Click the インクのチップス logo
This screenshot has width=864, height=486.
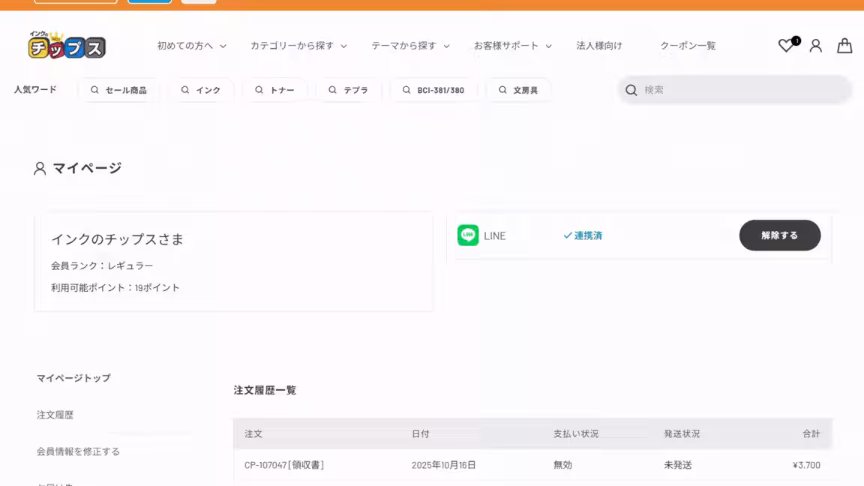click(x=66, y=45)
